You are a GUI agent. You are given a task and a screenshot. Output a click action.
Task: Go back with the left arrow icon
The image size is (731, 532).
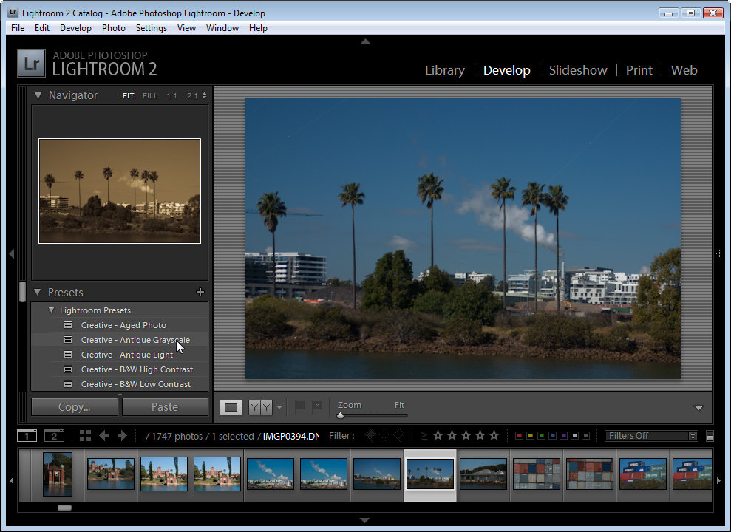tap(103, 435)
